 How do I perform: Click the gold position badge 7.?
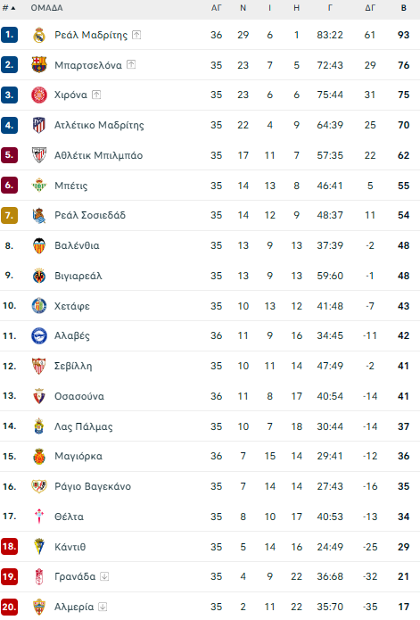[9, 215]
